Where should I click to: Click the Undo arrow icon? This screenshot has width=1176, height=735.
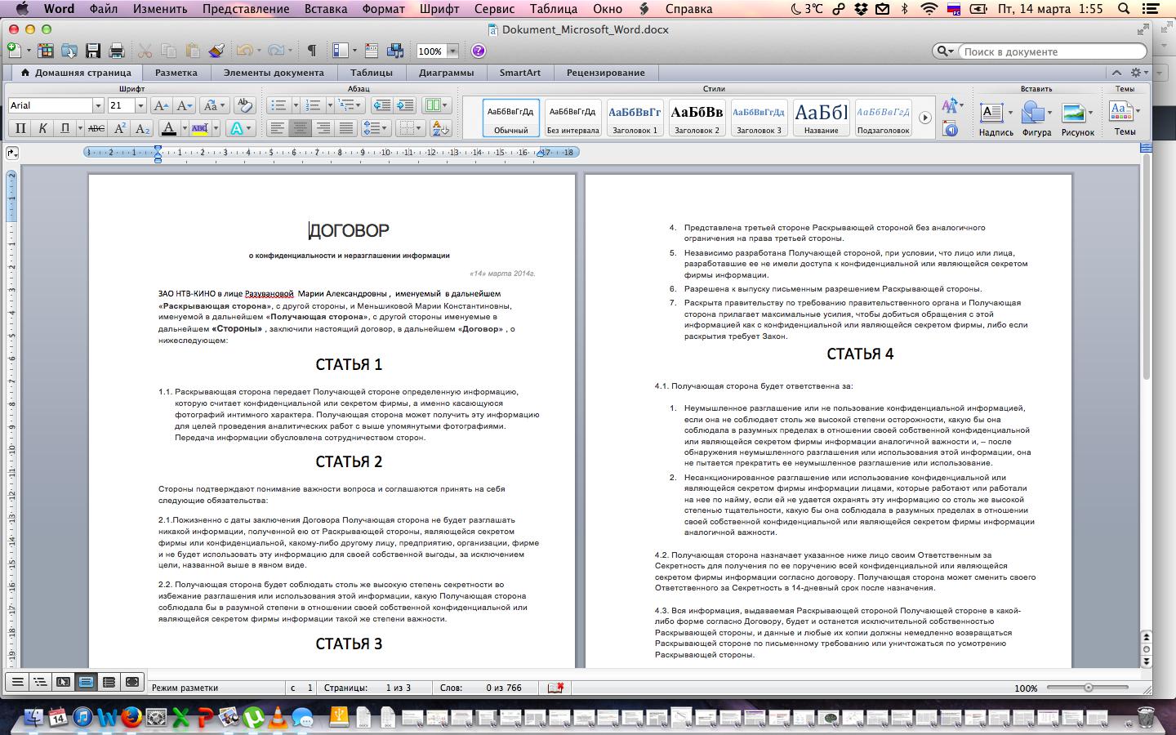(x=244, y=51)
